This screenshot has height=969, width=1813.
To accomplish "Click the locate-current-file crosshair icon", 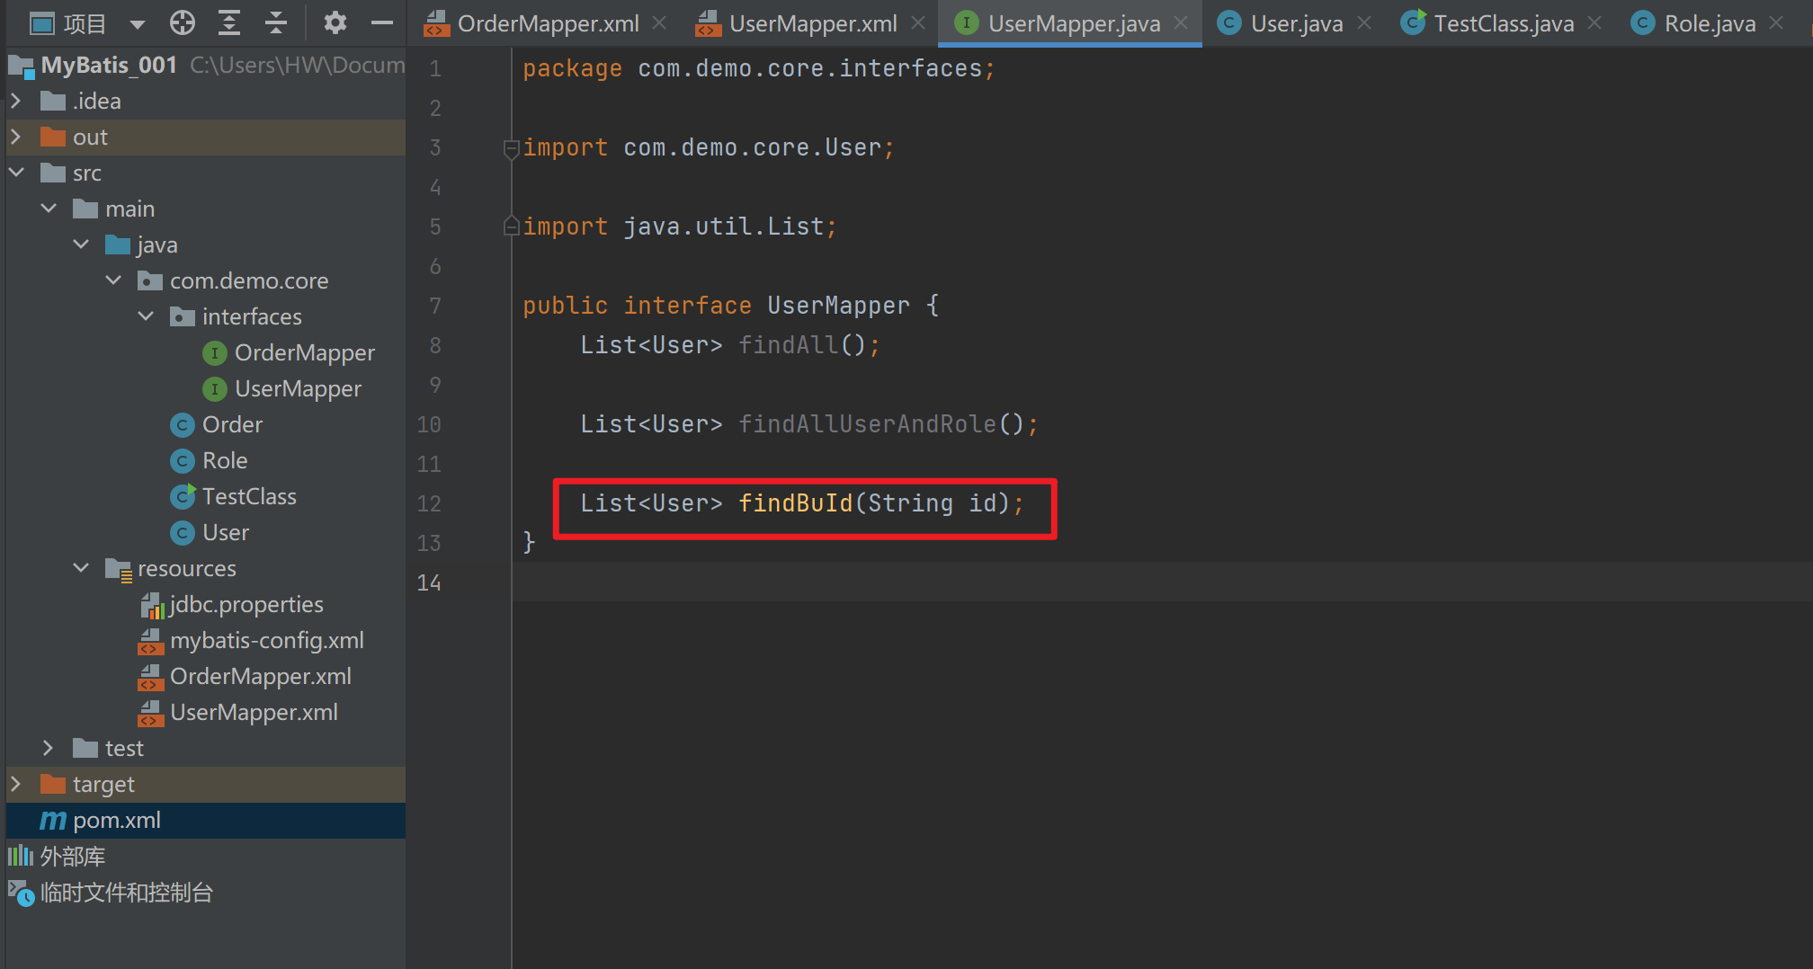I will 183,22.
